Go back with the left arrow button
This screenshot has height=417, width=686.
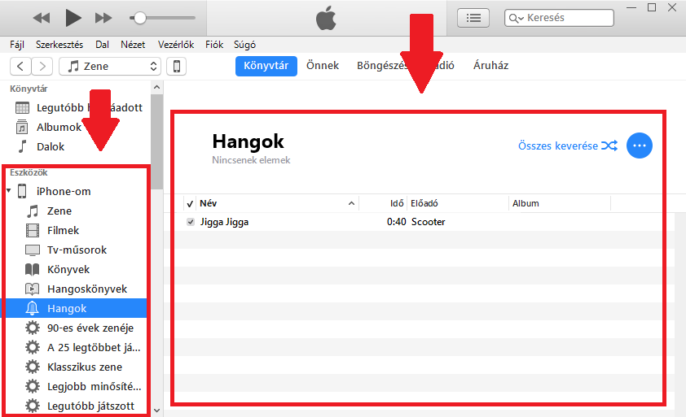pyautogui.click(x=20, y=67)
